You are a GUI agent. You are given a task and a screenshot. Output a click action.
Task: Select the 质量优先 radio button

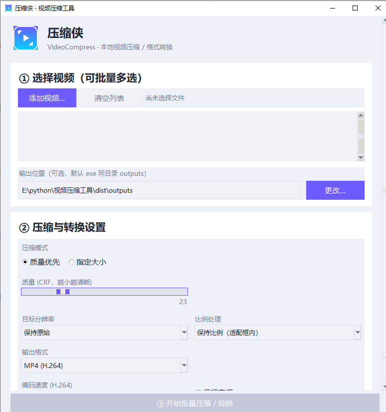click(x=41, y=262)
